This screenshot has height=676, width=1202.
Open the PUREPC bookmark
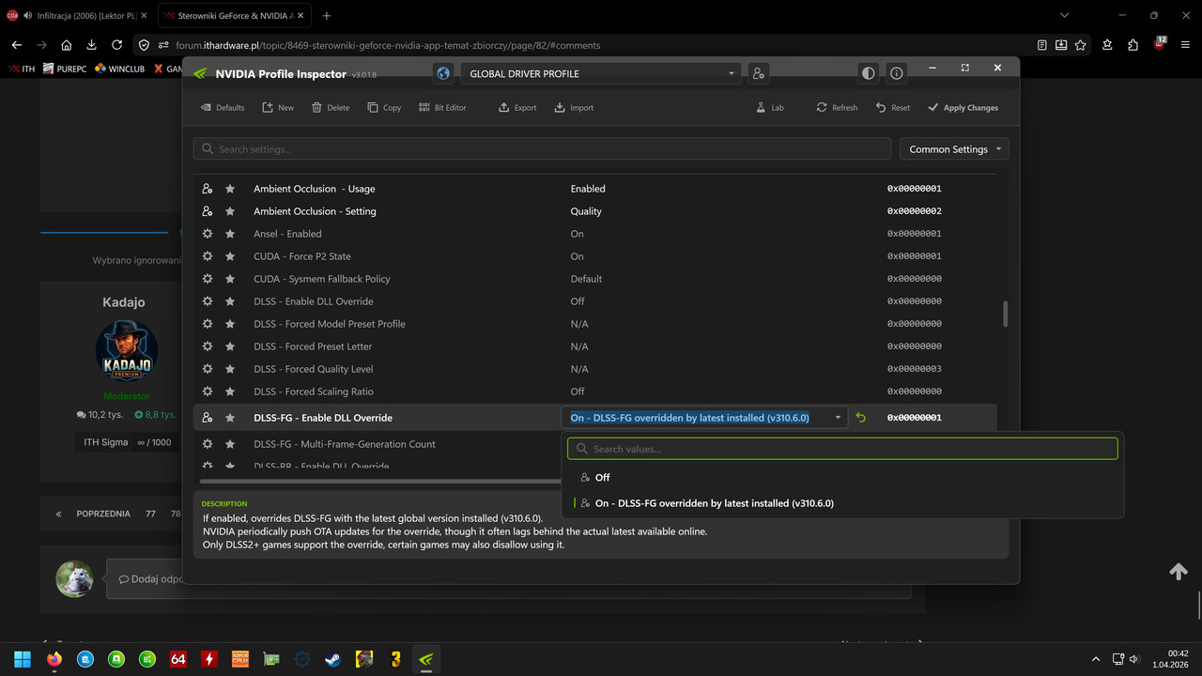point(65,69)
